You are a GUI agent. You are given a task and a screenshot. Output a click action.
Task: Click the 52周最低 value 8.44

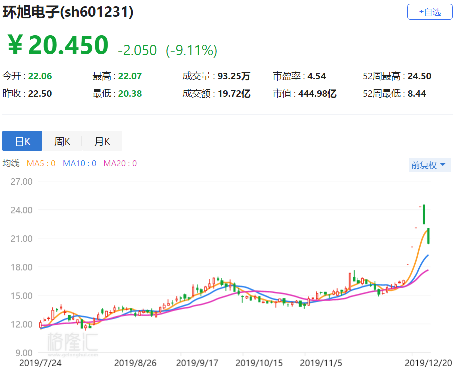pos(417,94)
